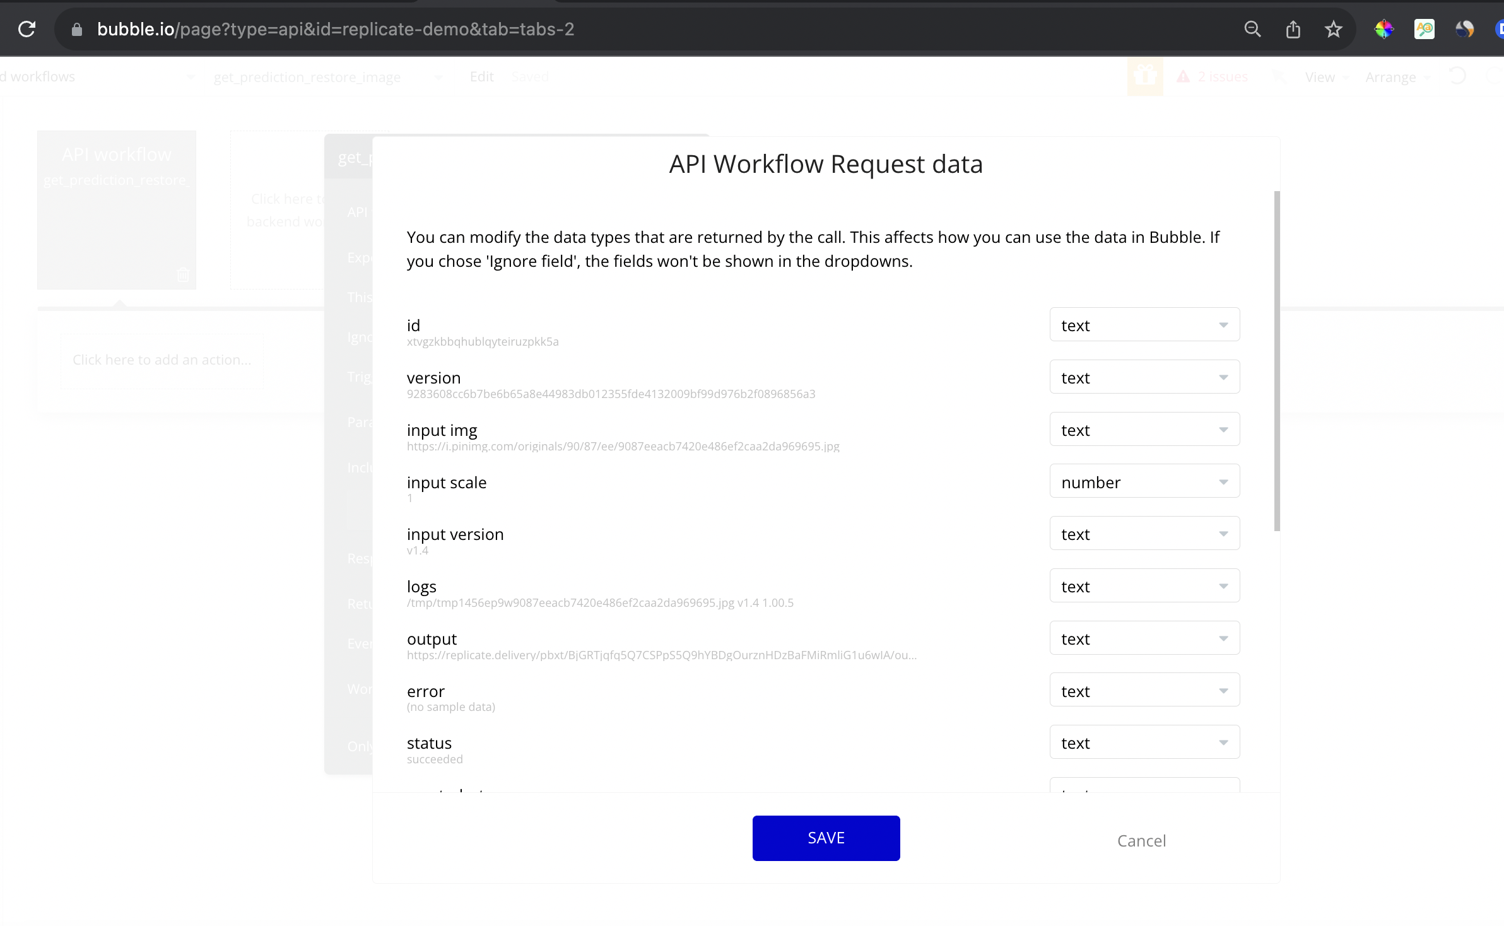Click the 2 issues warning indicator

1213,77
